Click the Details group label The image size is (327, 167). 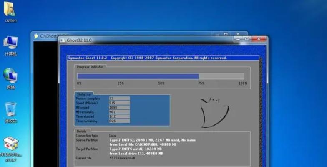click(82, 131)
